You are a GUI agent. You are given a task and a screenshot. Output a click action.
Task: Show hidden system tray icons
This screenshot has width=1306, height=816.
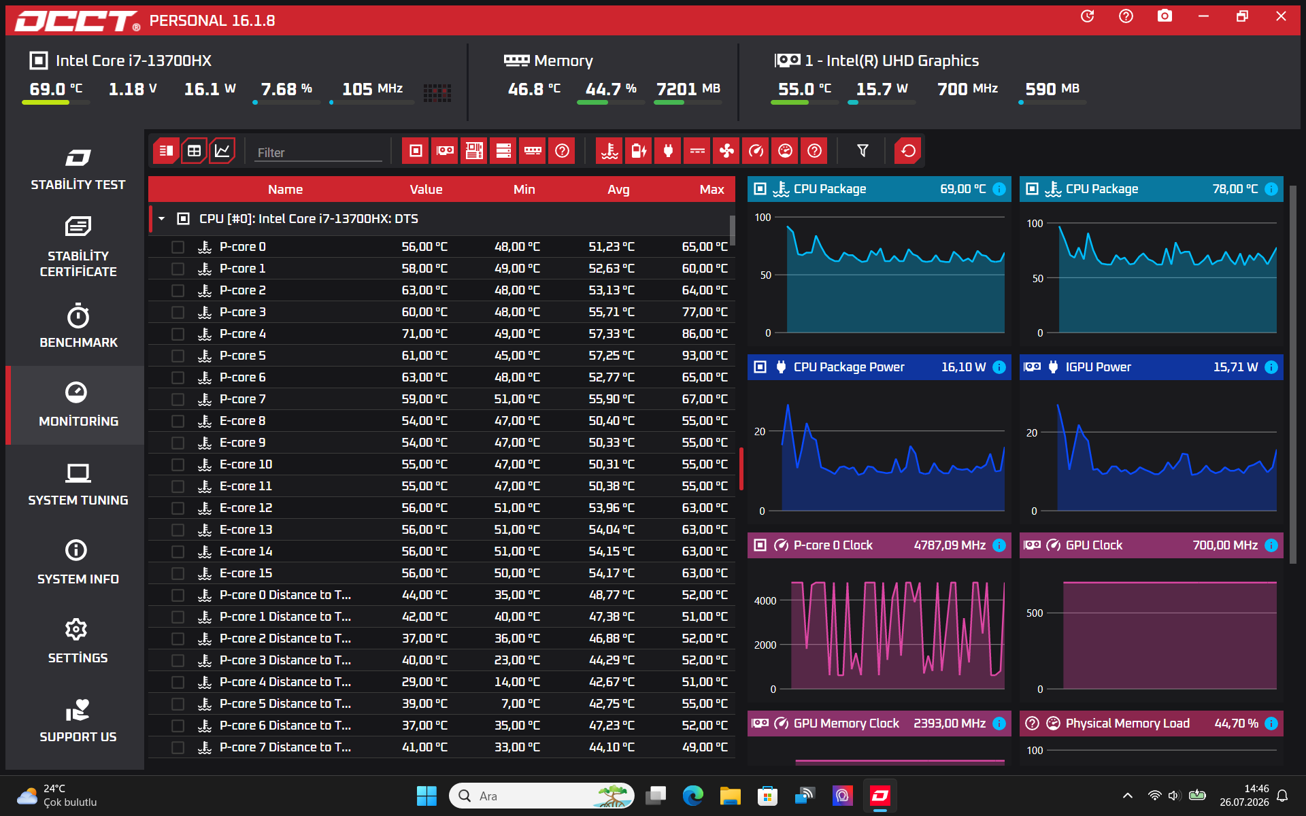(x=1127, y=796)
